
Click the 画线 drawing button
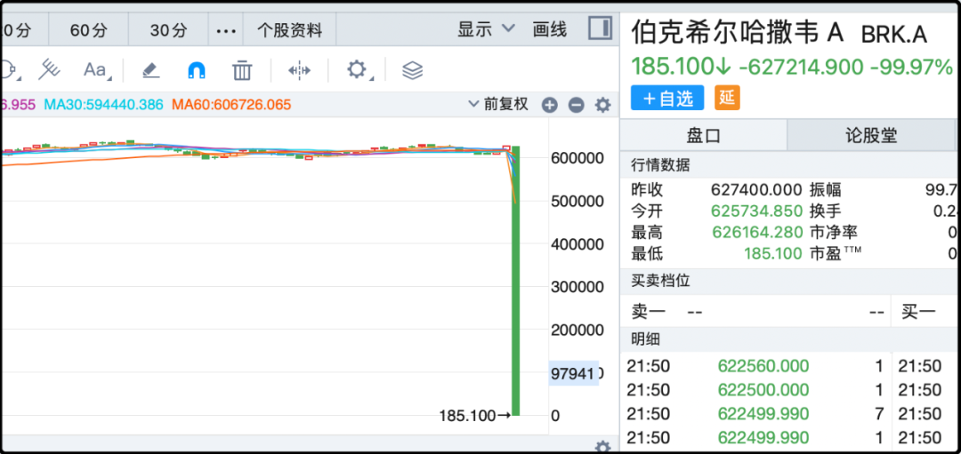point(549,29)
